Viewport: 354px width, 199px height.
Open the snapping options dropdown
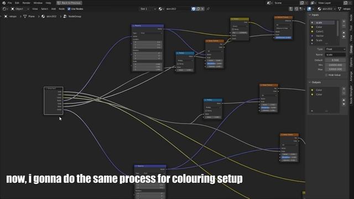[302, 9]
